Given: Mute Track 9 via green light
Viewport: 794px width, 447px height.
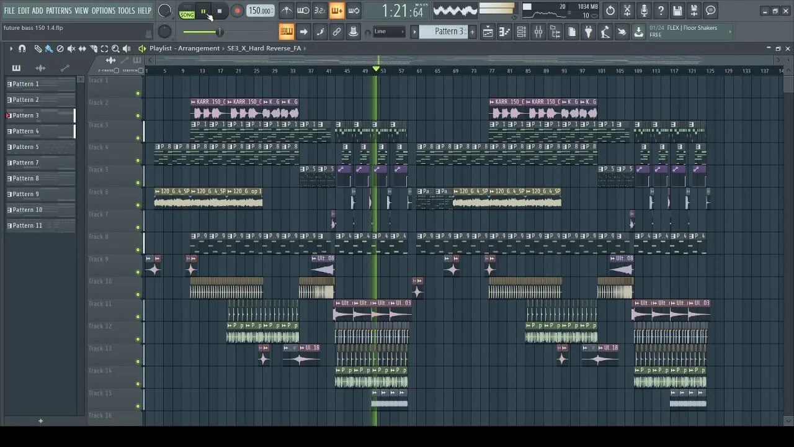Looking at the screenshot, I should [138, 273].
